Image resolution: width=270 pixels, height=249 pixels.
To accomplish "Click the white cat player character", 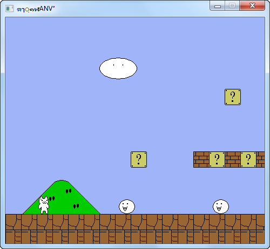I will 44,205.
